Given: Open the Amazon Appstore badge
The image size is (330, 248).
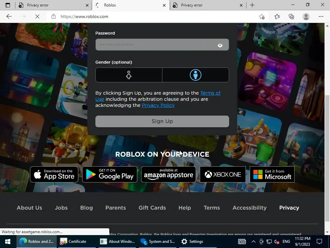Looking at the screenshot, I should pyautogui.click(x=168, y=174).
